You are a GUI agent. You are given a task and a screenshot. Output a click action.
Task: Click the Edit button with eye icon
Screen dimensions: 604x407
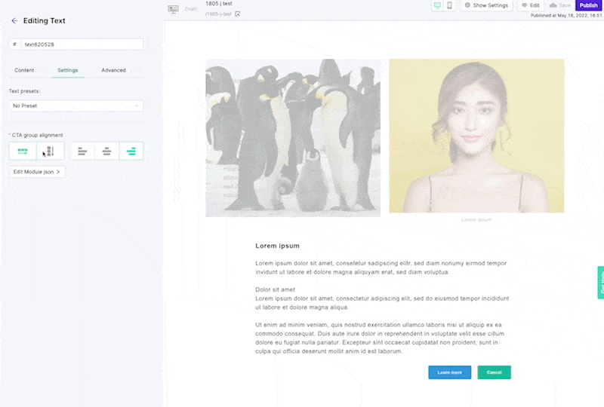531,5
